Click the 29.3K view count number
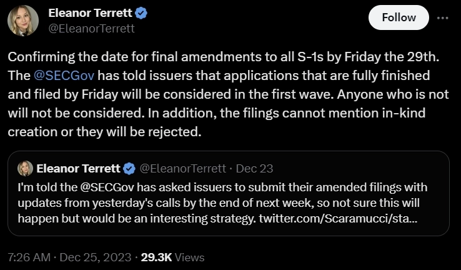Screen dimensions: 461x270 click(x=156, y=257)
